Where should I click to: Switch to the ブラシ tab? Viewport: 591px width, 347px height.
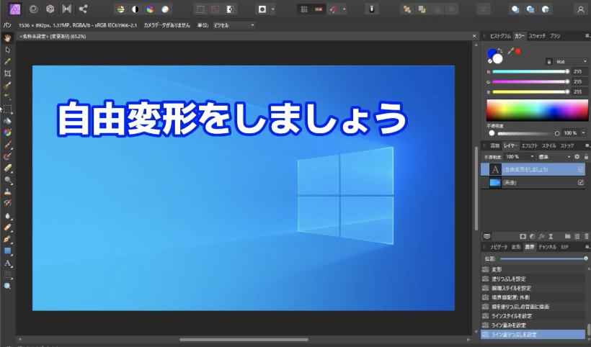click(x=555, y=36)
